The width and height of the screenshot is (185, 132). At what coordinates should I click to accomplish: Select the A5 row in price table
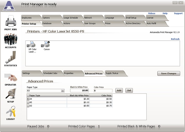coord(70,102)
